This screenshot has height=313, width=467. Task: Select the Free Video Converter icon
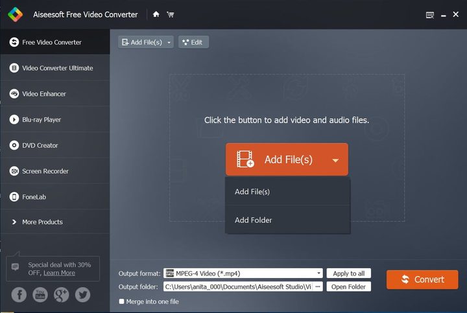coord(14,42)
